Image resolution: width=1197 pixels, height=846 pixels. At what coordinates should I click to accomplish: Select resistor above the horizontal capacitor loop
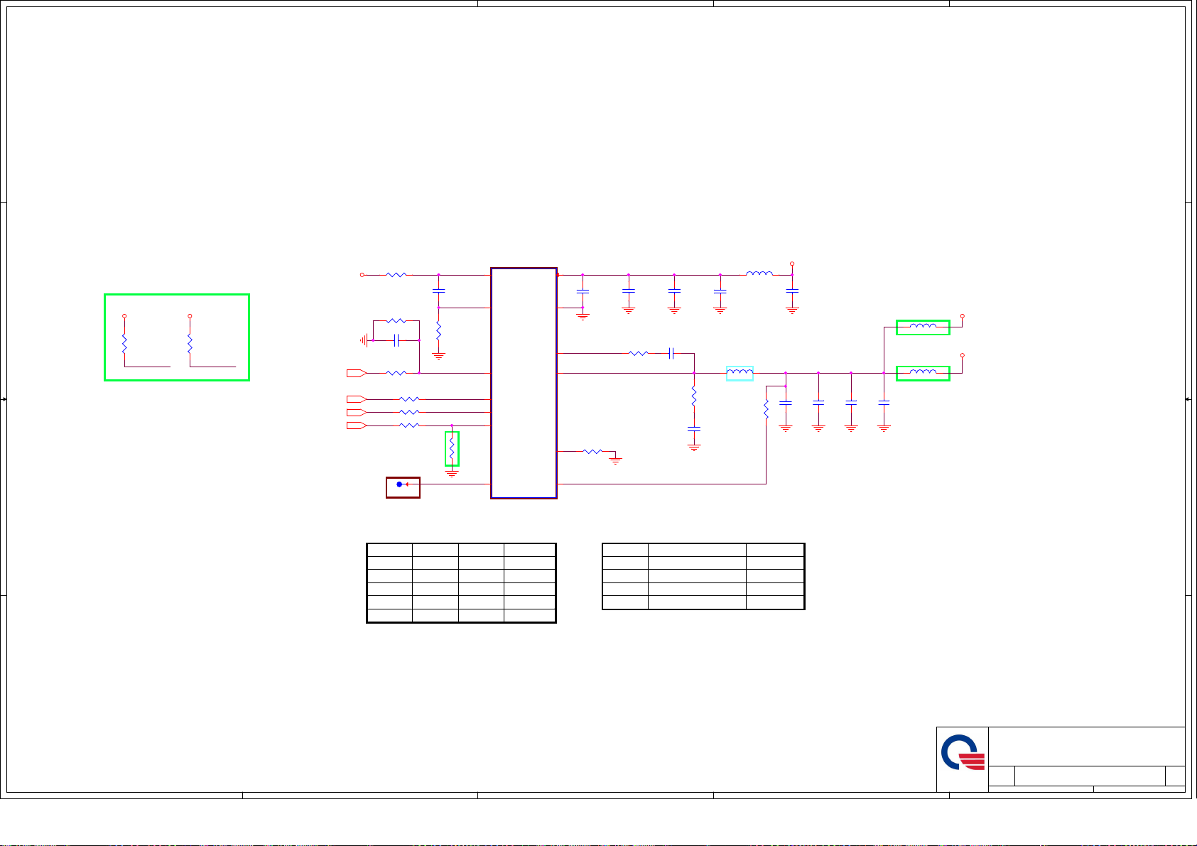396,321
